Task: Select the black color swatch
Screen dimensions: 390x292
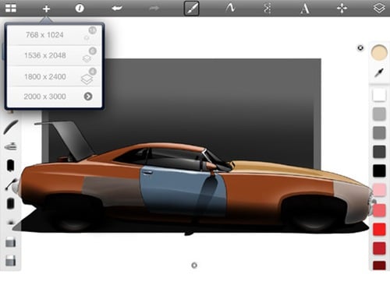Action: click(x=379, y=171)
